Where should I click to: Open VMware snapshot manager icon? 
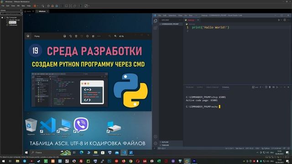click(x=57, y=6)
